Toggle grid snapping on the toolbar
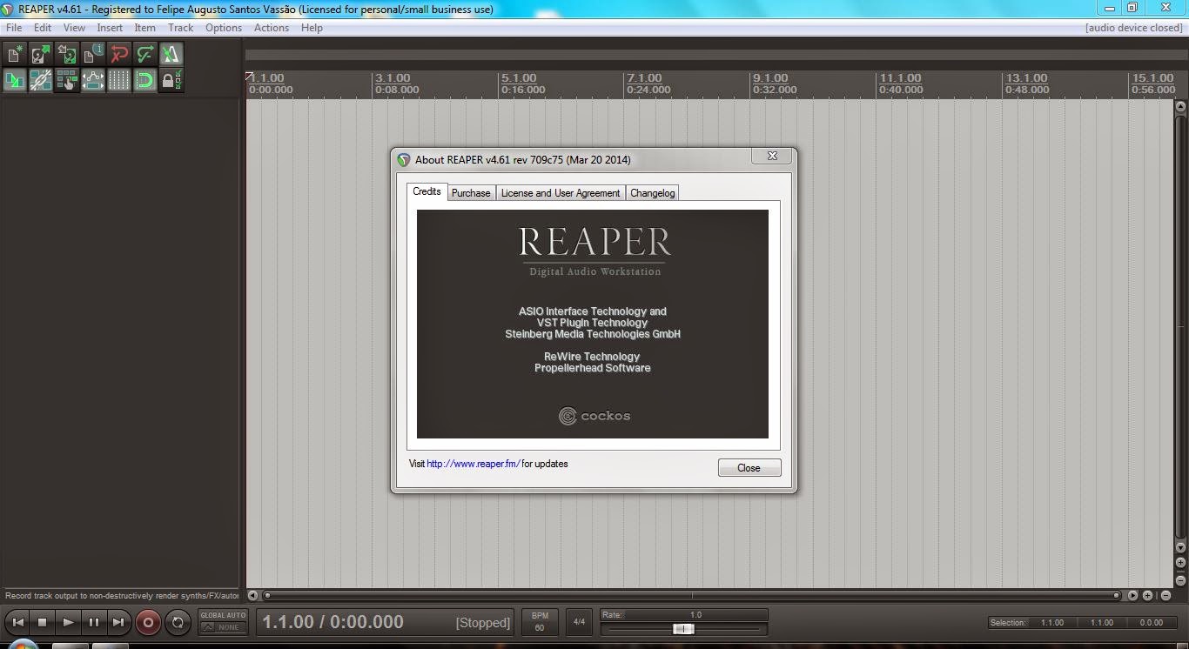The image size is (1189, 649). click(x=145, y=80)
